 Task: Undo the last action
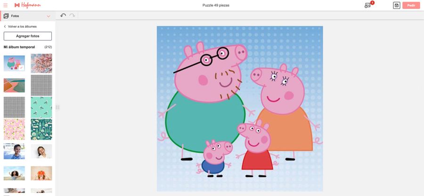(x=63, y=16)
